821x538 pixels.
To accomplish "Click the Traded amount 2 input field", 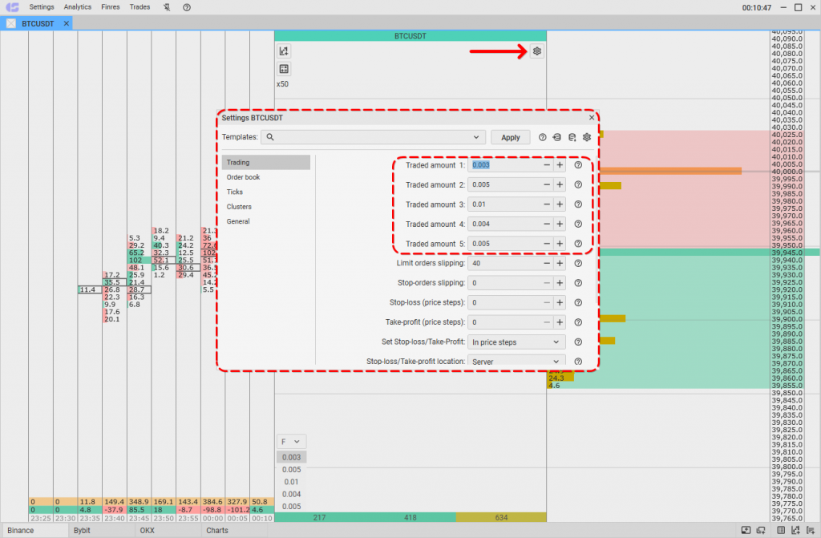I will coord(504,184).
